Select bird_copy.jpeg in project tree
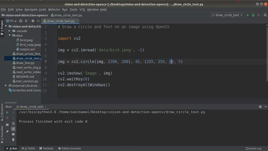 [x=28, y=45]
